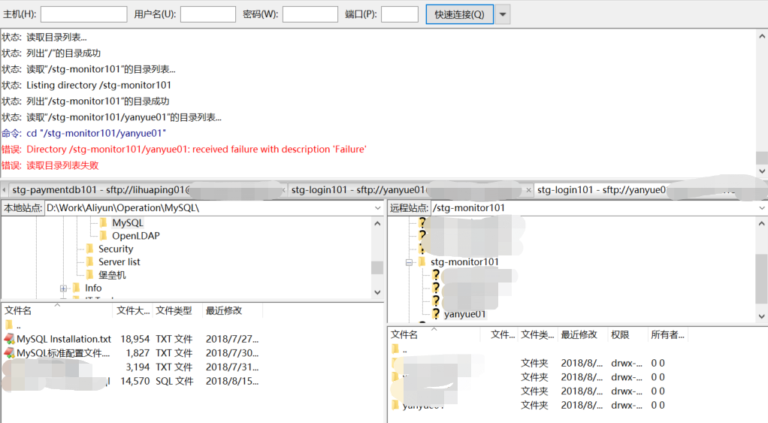The image size is (768, 423).
Task: Sort remote files by 文件类型 column
Action: [x=537, y=335]
